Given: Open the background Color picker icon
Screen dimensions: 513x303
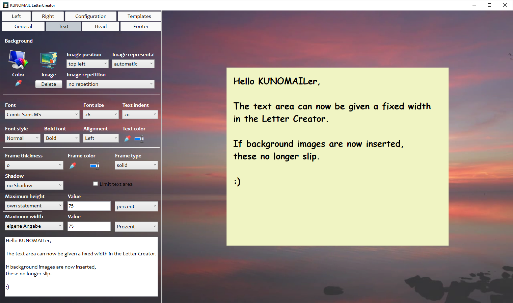Looking at the screenshot, I should click(x=18, y=60).
